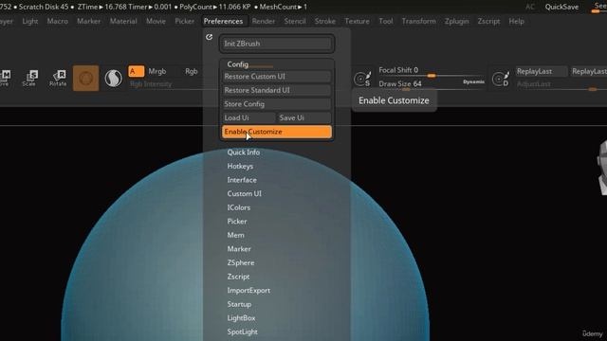
Task: Open the Preferences menu
Action: (224, 21)
